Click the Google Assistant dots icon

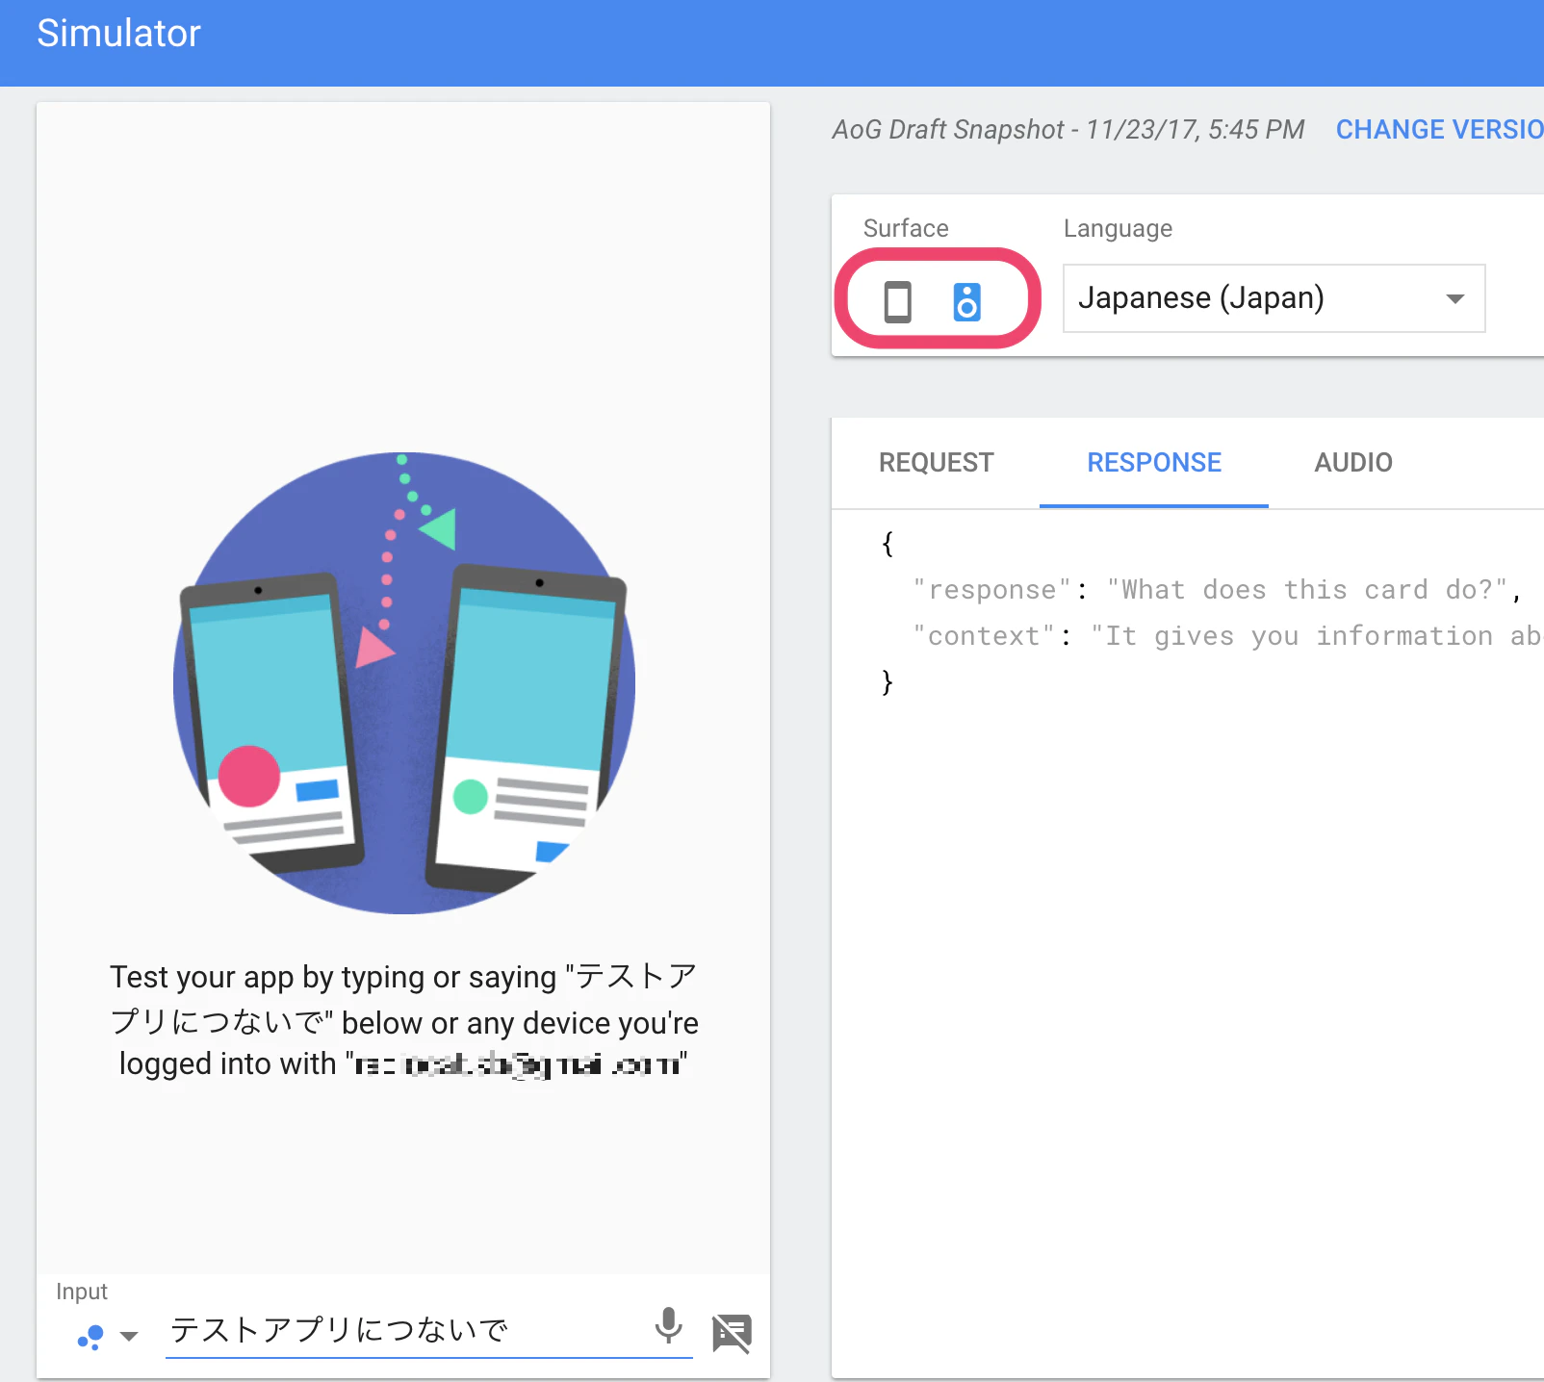90,1337
